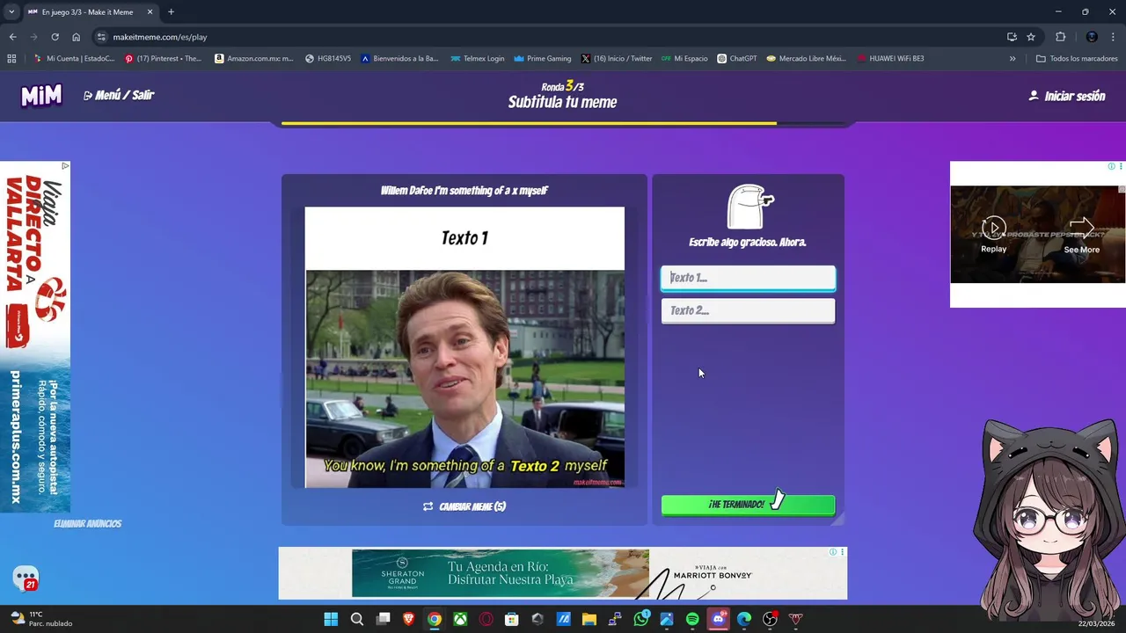The height and width of the screenshot is (633, 1126).
Task: Open the HG8145V5 bookmark
Action: click(328, 59)
